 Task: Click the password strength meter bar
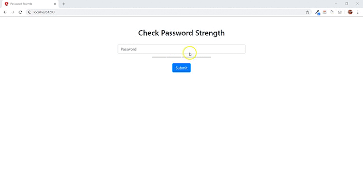pos(181,57)
